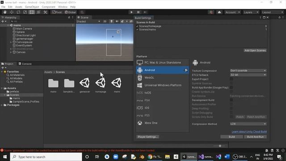
Task: Select the PS4 platform
Action: [162, 100]
